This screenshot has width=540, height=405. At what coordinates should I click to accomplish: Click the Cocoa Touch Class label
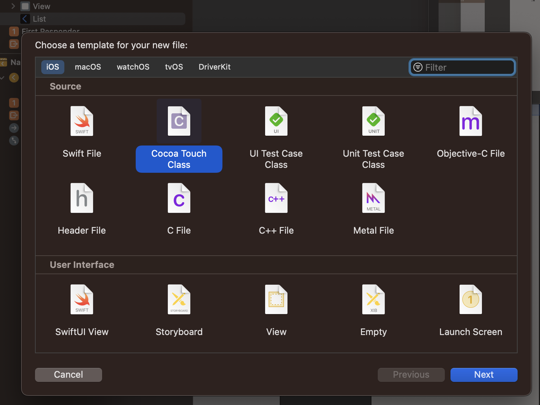pyautogui.click(x=179, y=159)
